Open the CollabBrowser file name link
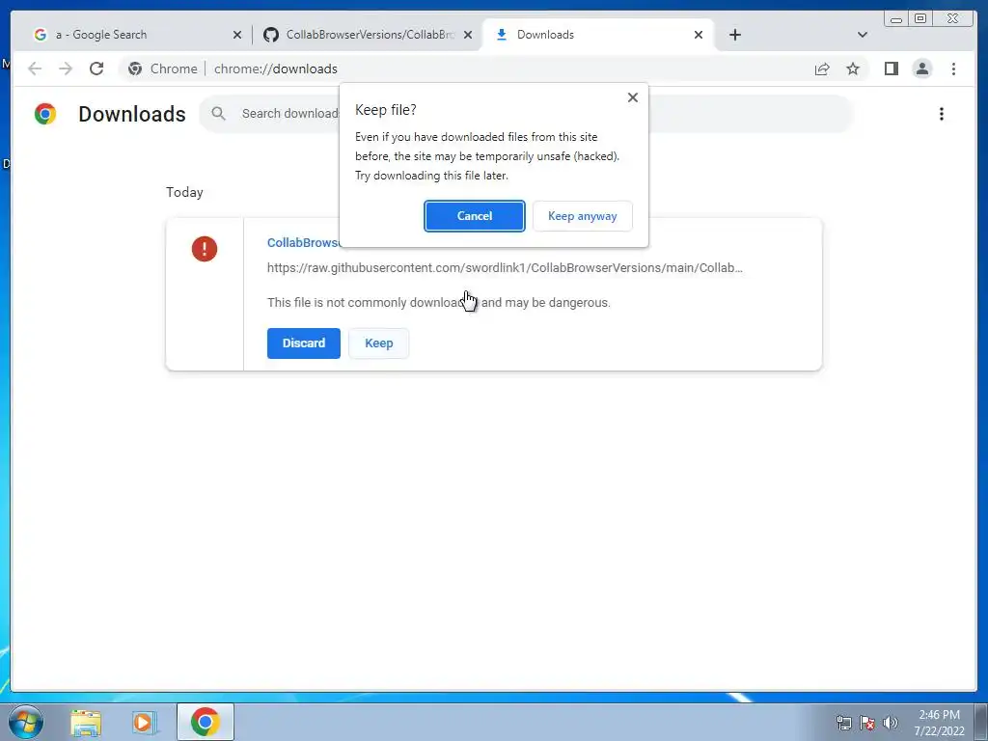This screenshot has width=988, height=741. (x=303, y=242)
